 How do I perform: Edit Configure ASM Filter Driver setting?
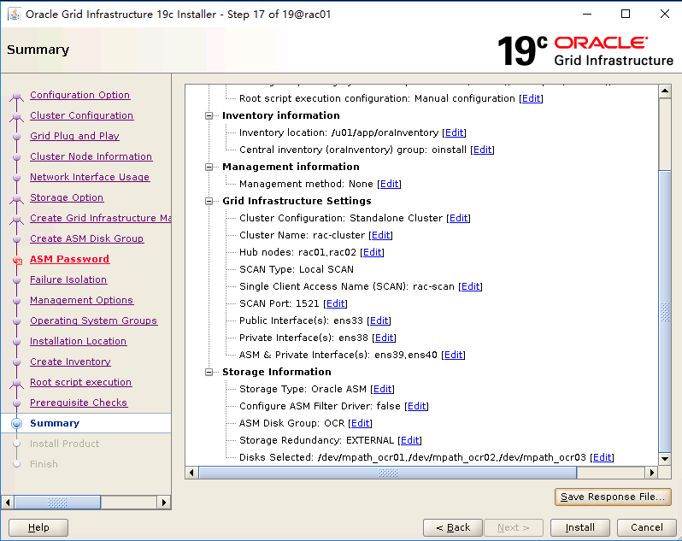416,406
